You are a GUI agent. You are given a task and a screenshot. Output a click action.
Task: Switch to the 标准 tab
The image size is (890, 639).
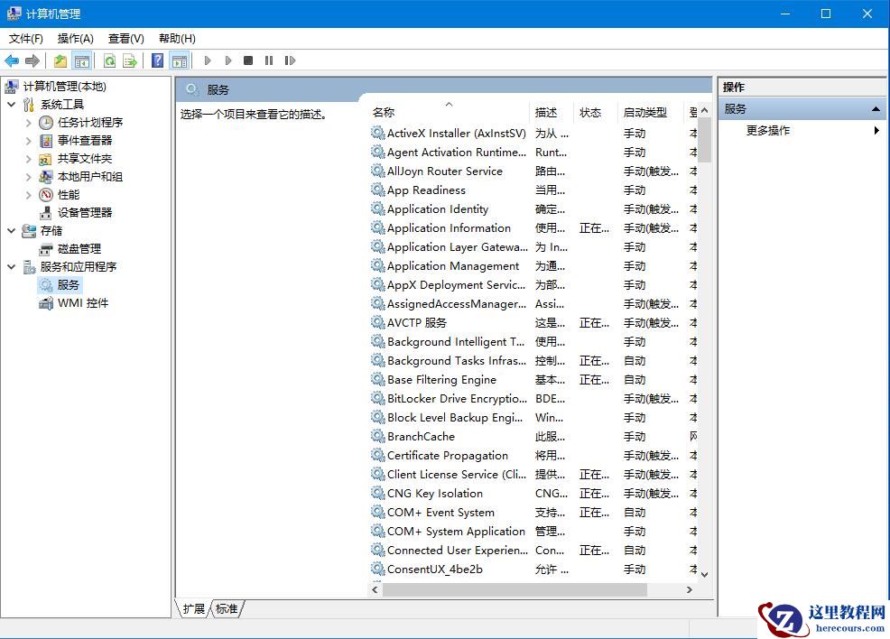pyautogui.click(x=226, y=609)
